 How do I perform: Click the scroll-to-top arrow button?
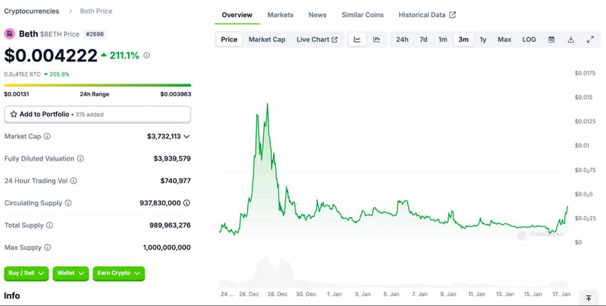tap(588, 297)
